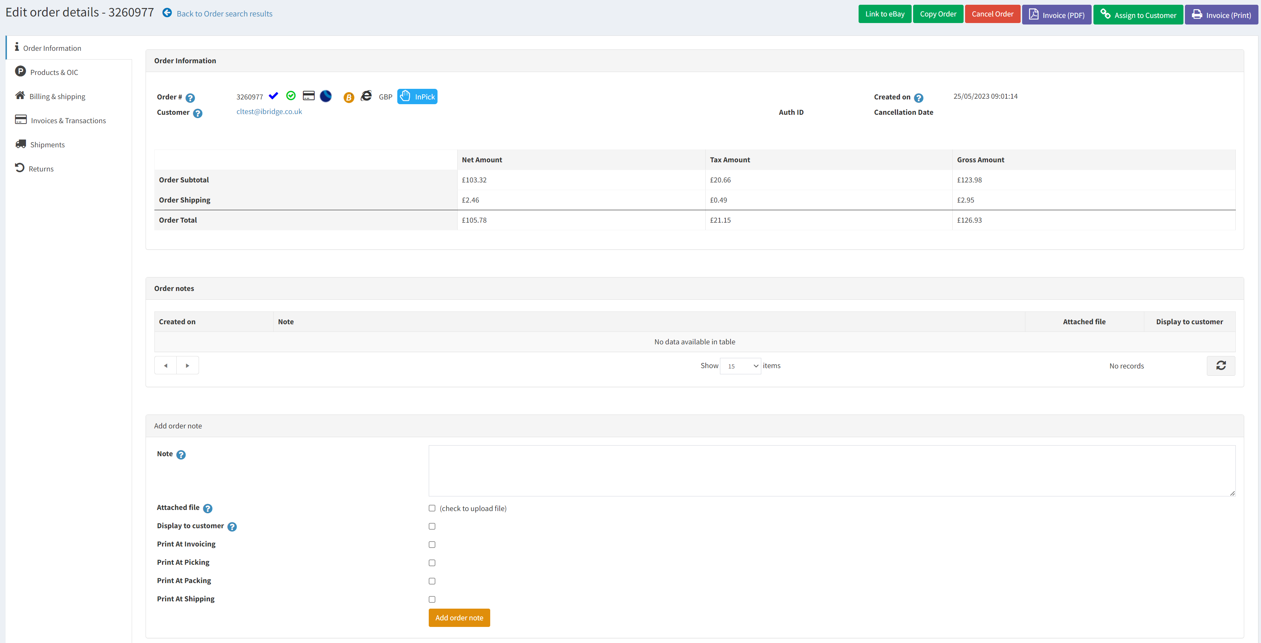This screenshot has width=1261, height=643.
Task: Refresh the order notes table
Action: click(x=1221, y=365)
